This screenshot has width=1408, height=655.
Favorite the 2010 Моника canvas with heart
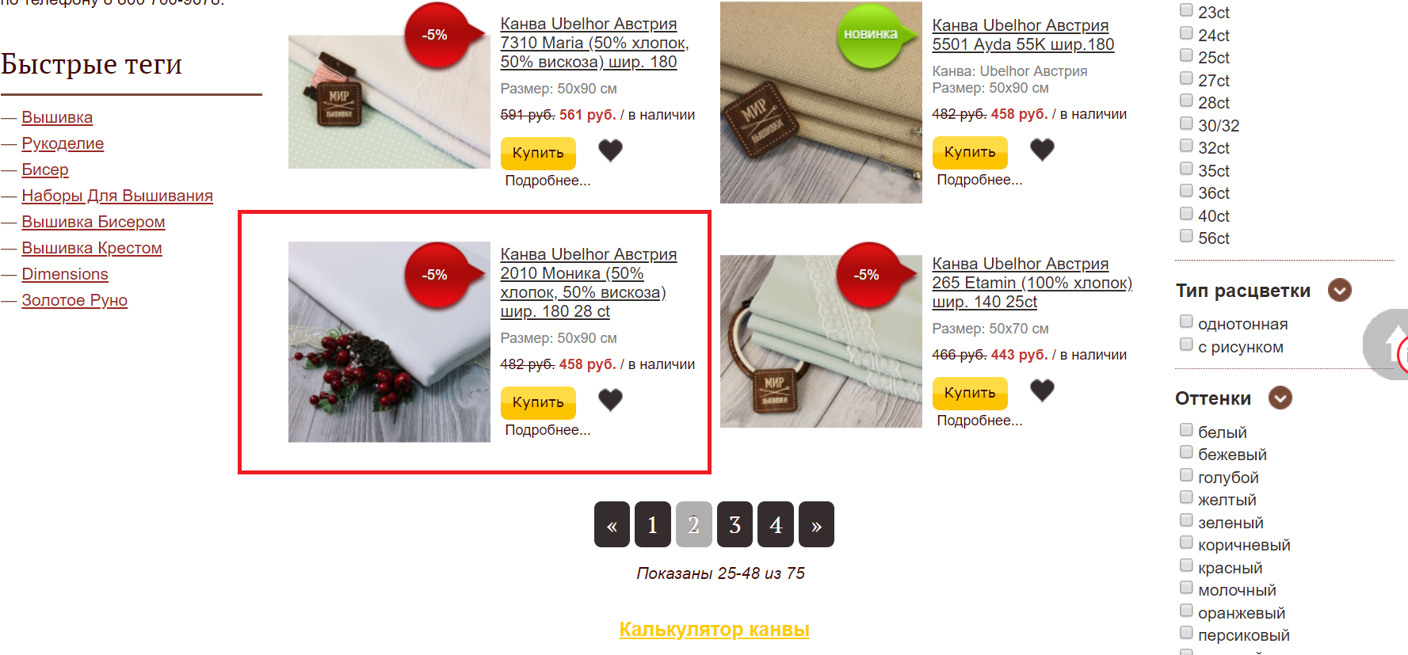coord(610,400)
